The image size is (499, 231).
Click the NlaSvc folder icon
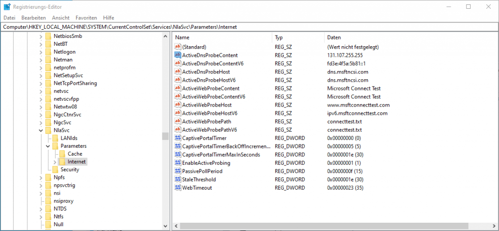48,130
